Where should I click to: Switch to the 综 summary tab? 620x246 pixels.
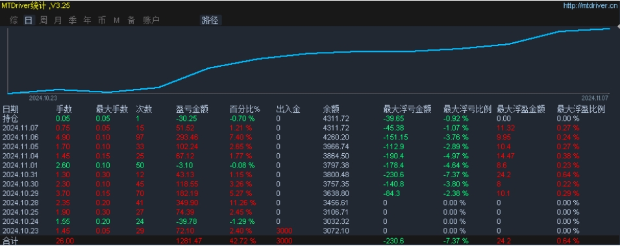tap(14, 21)
